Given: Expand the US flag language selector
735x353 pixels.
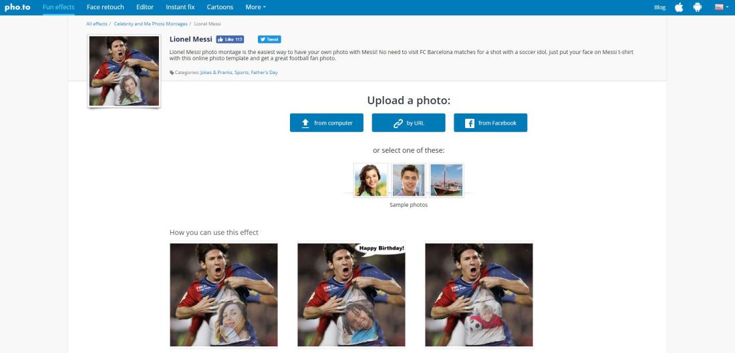Looking at the screenshot, I should pos(722,7).
